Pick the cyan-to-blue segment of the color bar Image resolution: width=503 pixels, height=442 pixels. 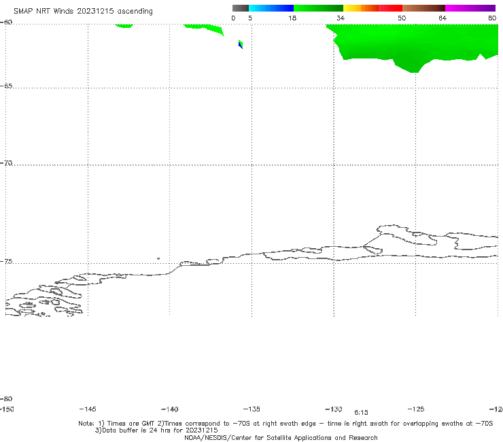click(x=271, y=8)
